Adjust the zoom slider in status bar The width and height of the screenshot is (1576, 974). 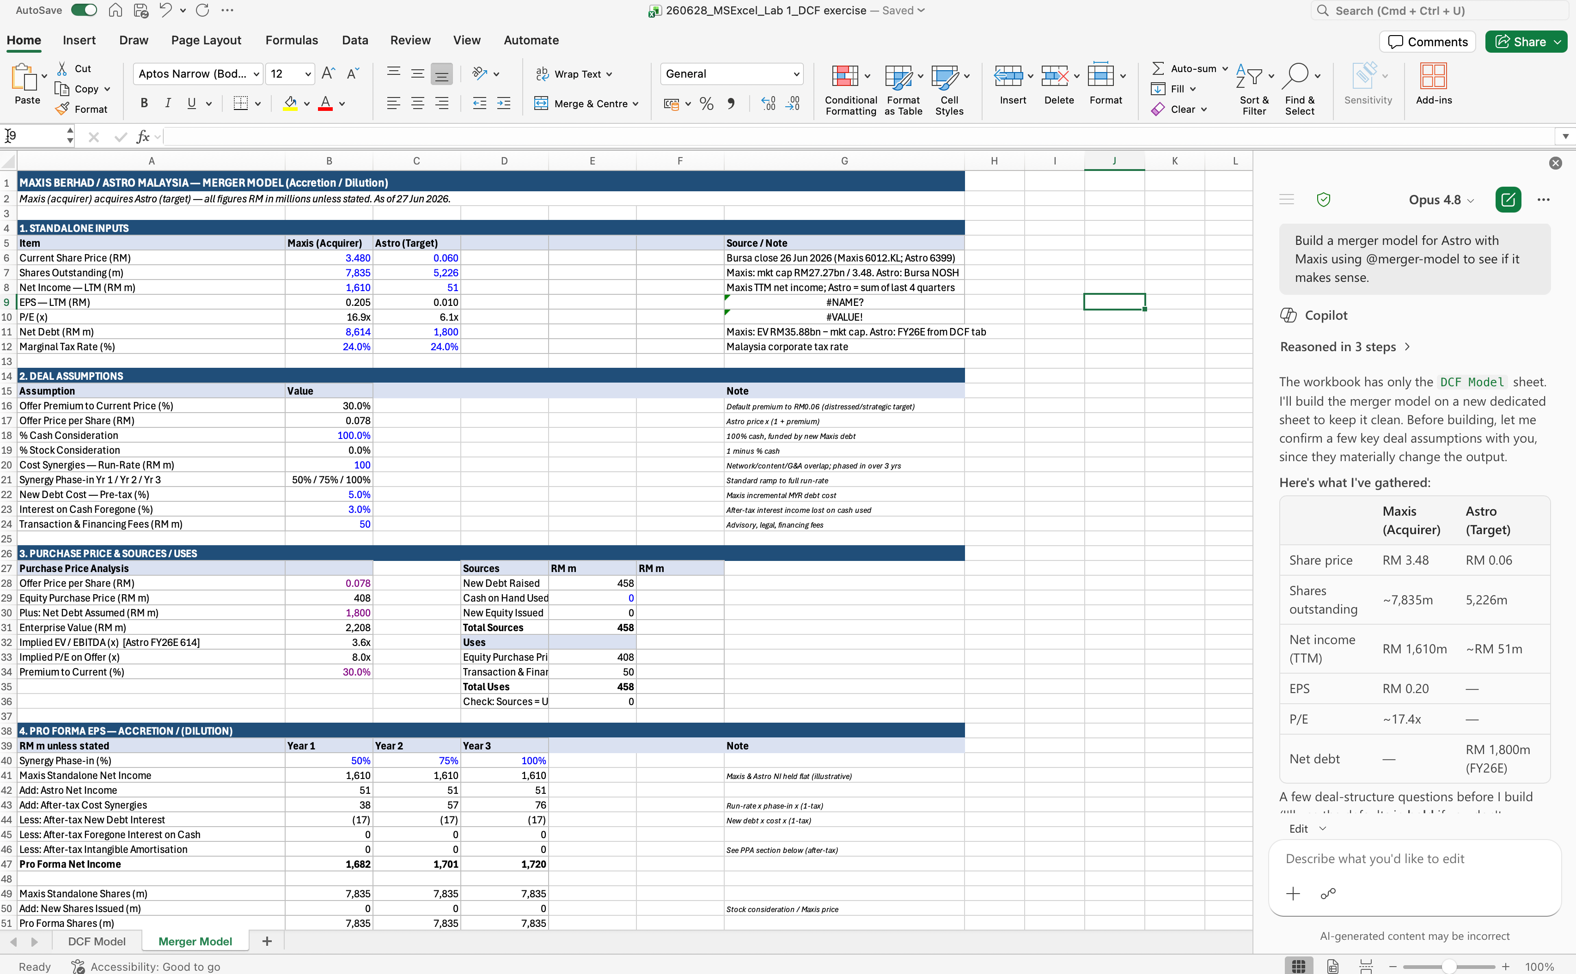pyautogui.click(x=1448, y=966)
